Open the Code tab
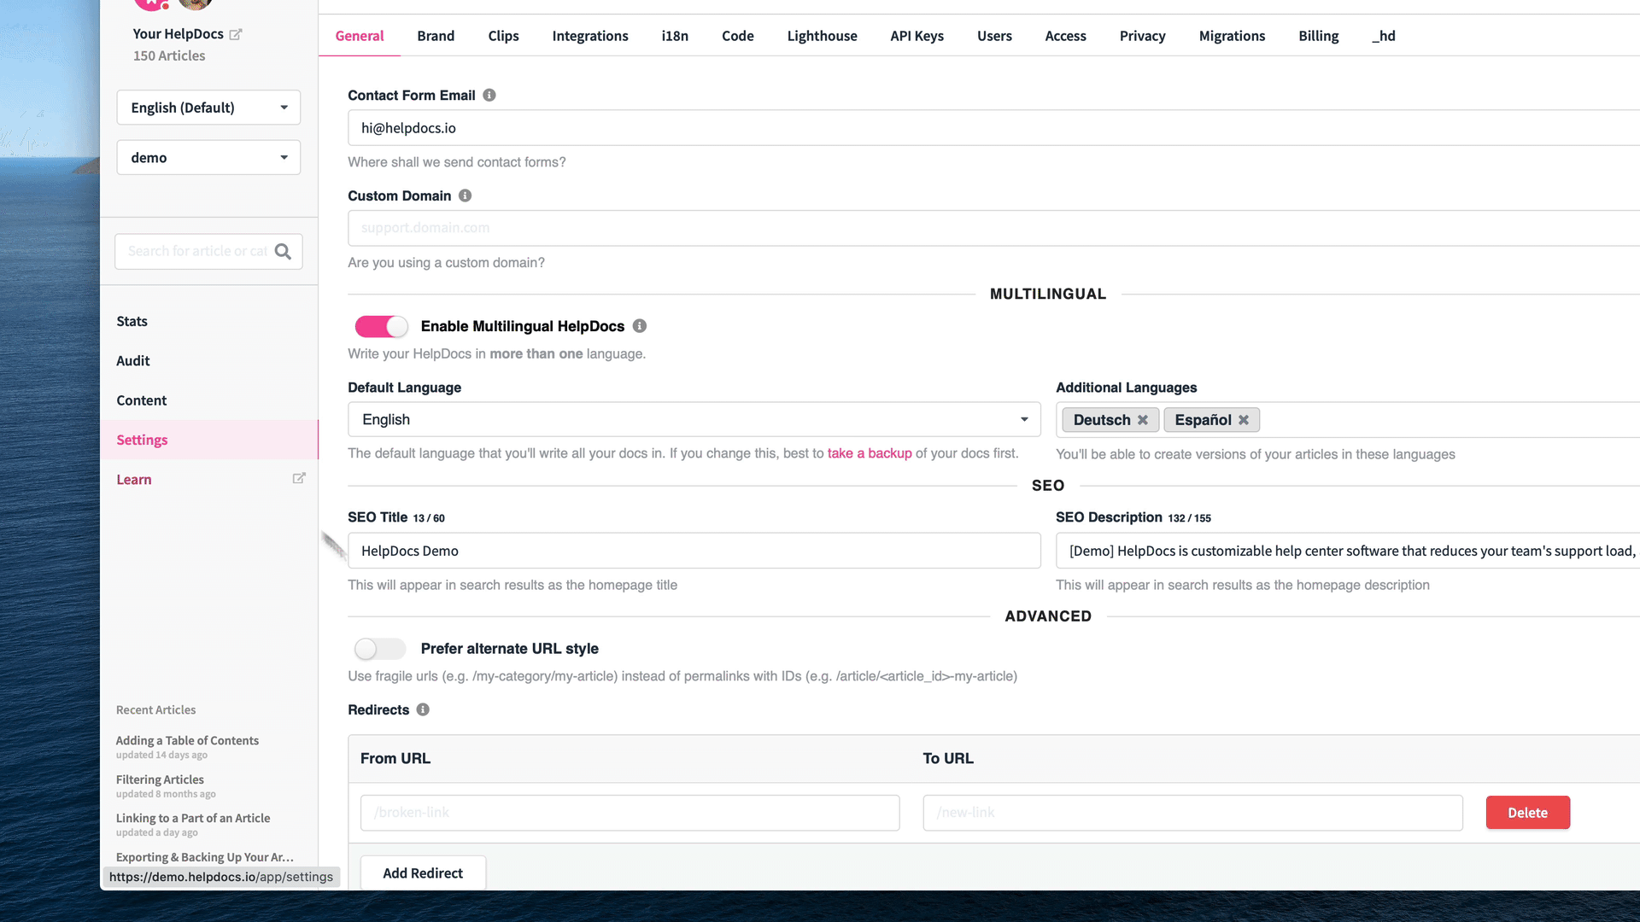 pos(738,36)
